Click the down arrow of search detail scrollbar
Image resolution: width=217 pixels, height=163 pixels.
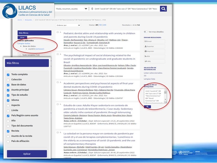pyautogui.click(x=165, y=99)
